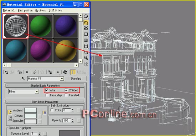
Task: Open the Sample Type sphere flyout
Action: coord(86,16)
